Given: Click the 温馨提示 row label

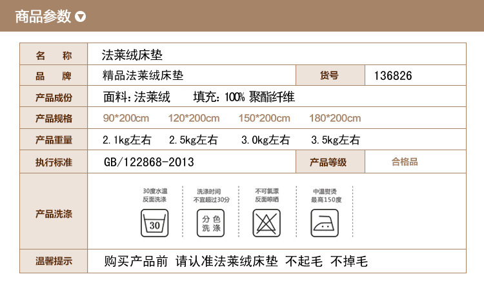Looking at the screenshot, I should pos(54,261).
